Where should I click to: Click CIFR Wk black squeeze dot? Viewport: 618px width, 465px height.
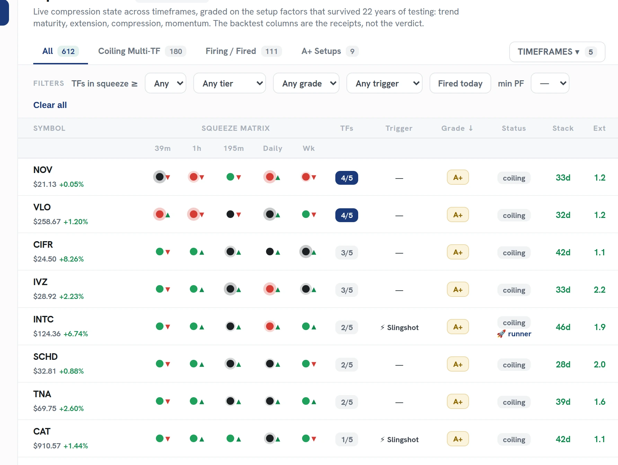306,252
